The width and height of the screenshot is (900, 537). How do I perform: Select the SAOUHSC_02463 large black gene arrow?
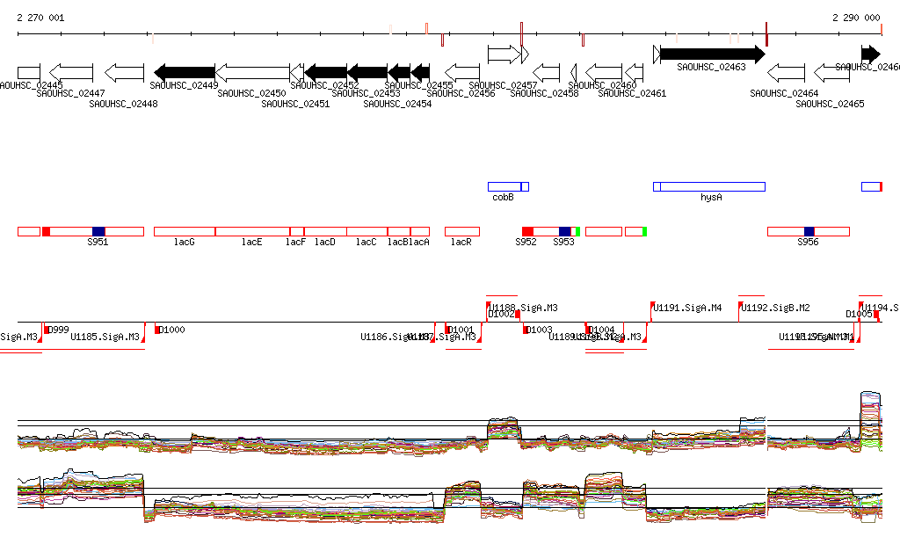[713, 54]
